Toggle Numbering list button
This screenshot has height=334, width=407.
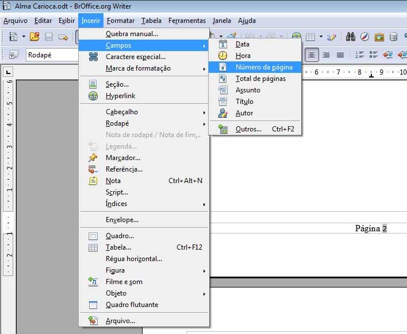[359, 55]
